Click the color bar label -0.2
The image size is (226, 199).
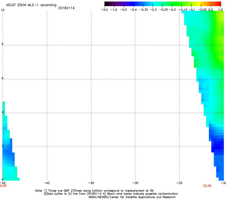pyautogui.click(x=172, y=10)
